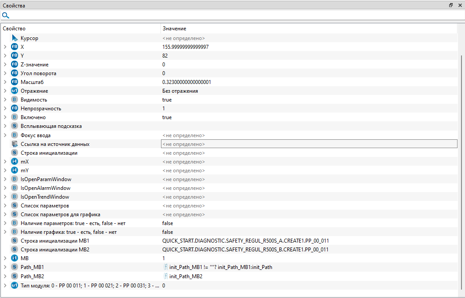Click the f8 icon beside Масштаб
The height and width of the screenshot is (298, 465).
click(15, 82)
